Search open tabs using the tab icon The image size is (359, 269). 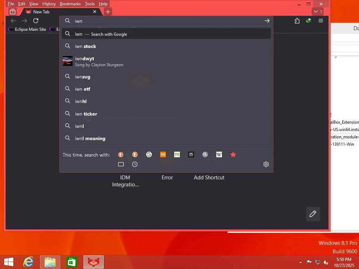click(x=121, y=164)
